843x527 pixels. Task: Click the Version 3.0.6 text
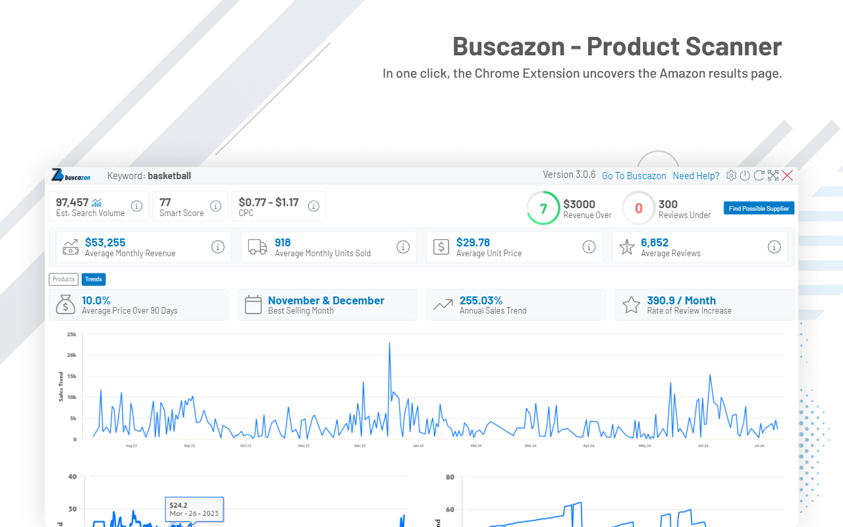(569, 175)
